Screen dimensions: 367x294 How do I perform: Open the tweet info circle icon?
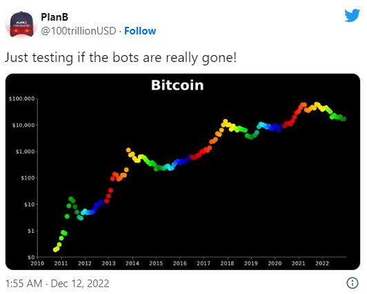pos(352,283)
